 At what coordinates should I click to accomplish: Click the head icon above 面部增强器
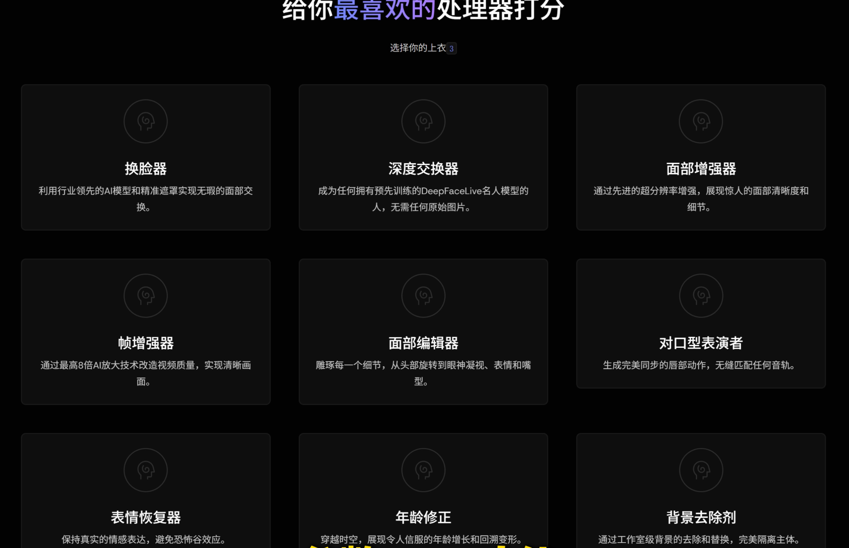(x=701, y=121)
